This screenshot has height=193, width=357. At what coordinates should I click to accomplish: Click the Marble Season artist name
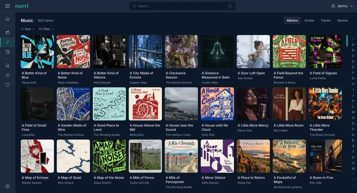click(x=32, y=183)
